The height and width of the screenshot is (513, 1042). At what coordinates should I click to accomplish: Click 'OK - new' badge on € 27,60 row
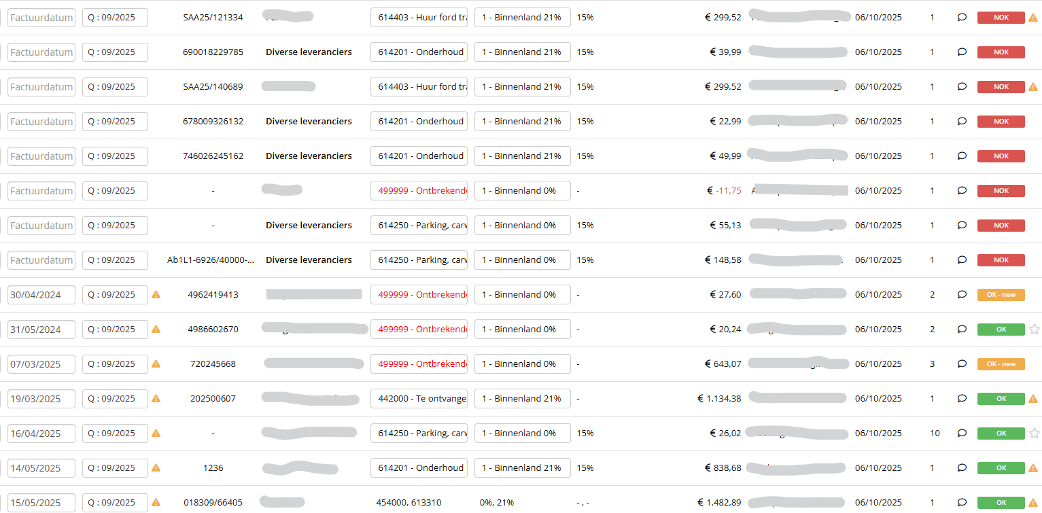(x=1001, y=295)
